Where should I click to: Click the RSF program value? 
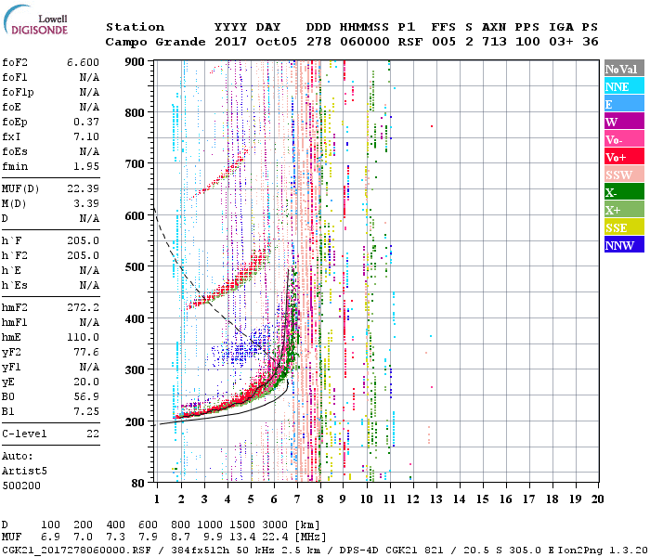pos(410,42)
